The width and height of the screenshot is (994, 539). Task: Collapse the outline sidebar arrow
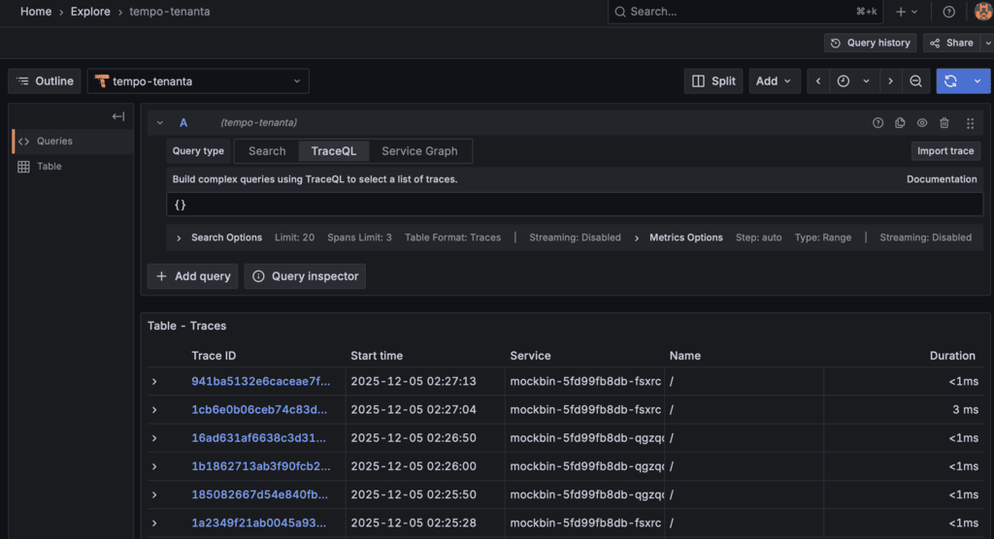[x=117, y=116]
